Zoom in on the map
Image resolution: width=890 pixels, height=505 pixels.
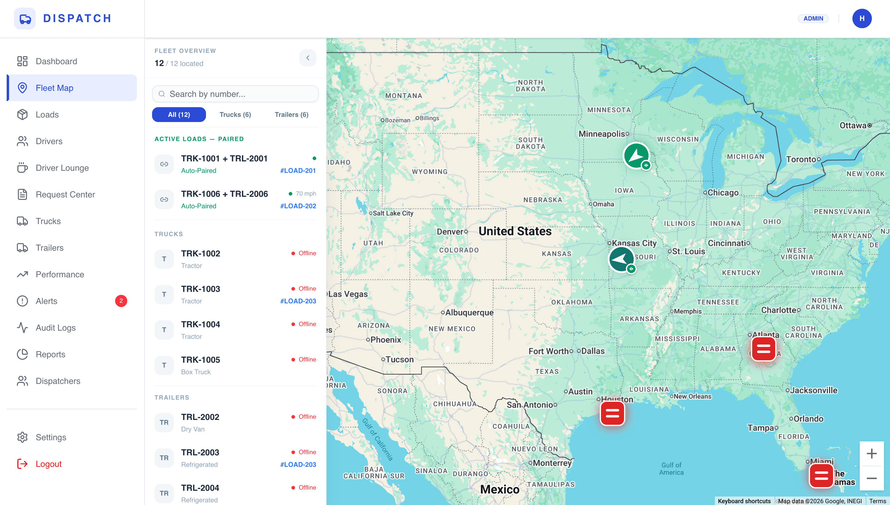pos(872,454)
